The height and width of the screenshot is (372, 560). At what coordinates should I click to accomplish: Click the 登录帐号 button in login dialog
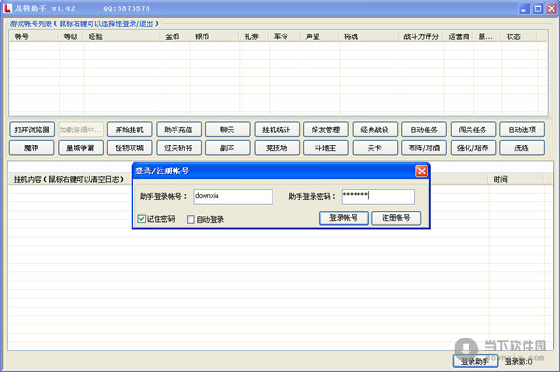343,218
